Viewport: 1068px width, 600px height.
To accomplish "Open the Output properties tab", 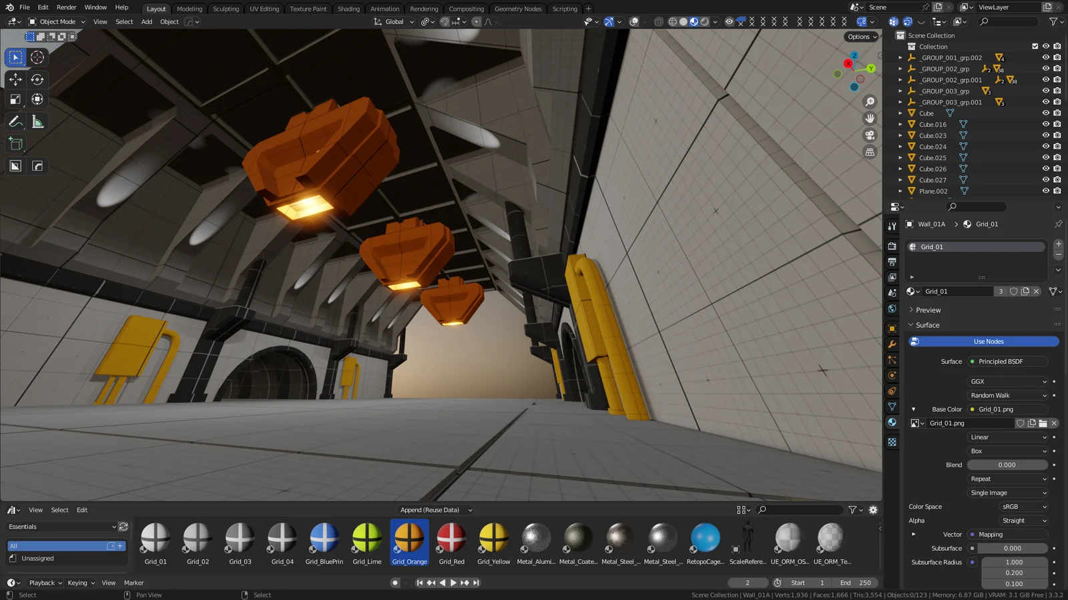I will pos(892,262).
